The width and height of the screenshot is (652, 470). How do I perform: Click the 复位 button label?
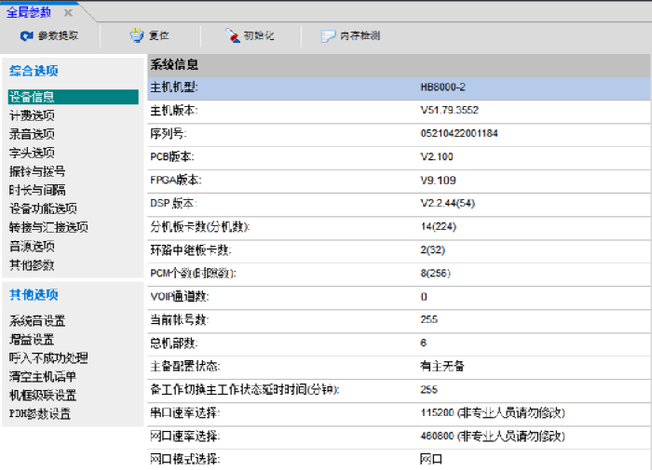[159, 35]
